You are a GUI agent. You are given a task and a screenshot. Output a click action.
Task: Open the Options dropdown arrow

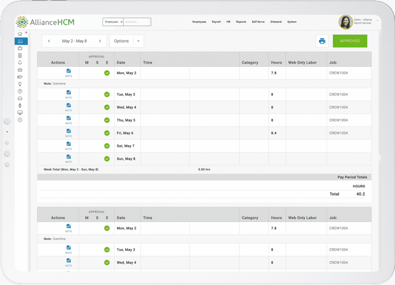pos(138,40)
